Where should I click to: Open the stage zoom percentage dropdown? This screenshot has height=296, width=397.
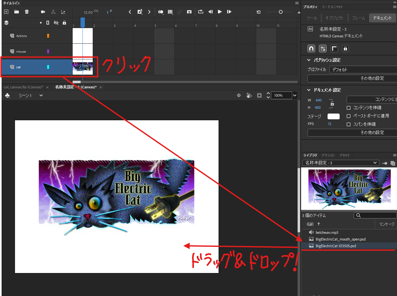coord(295,95)
